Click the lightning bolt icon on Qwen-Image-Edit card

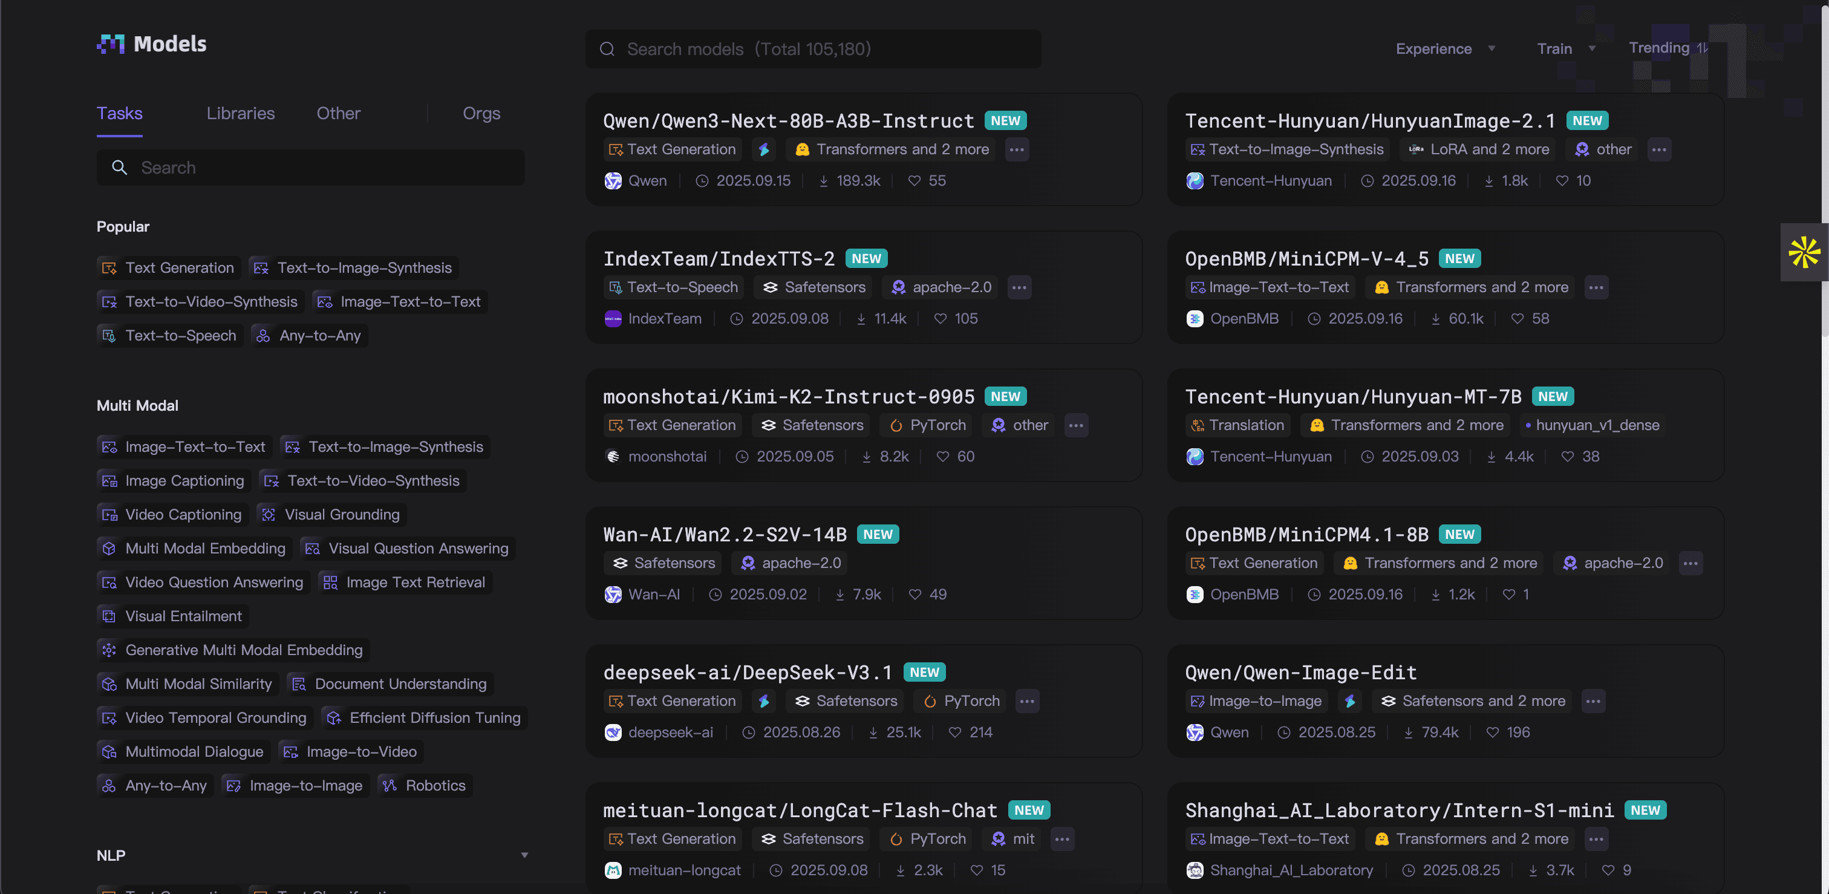coord(1350,701)
